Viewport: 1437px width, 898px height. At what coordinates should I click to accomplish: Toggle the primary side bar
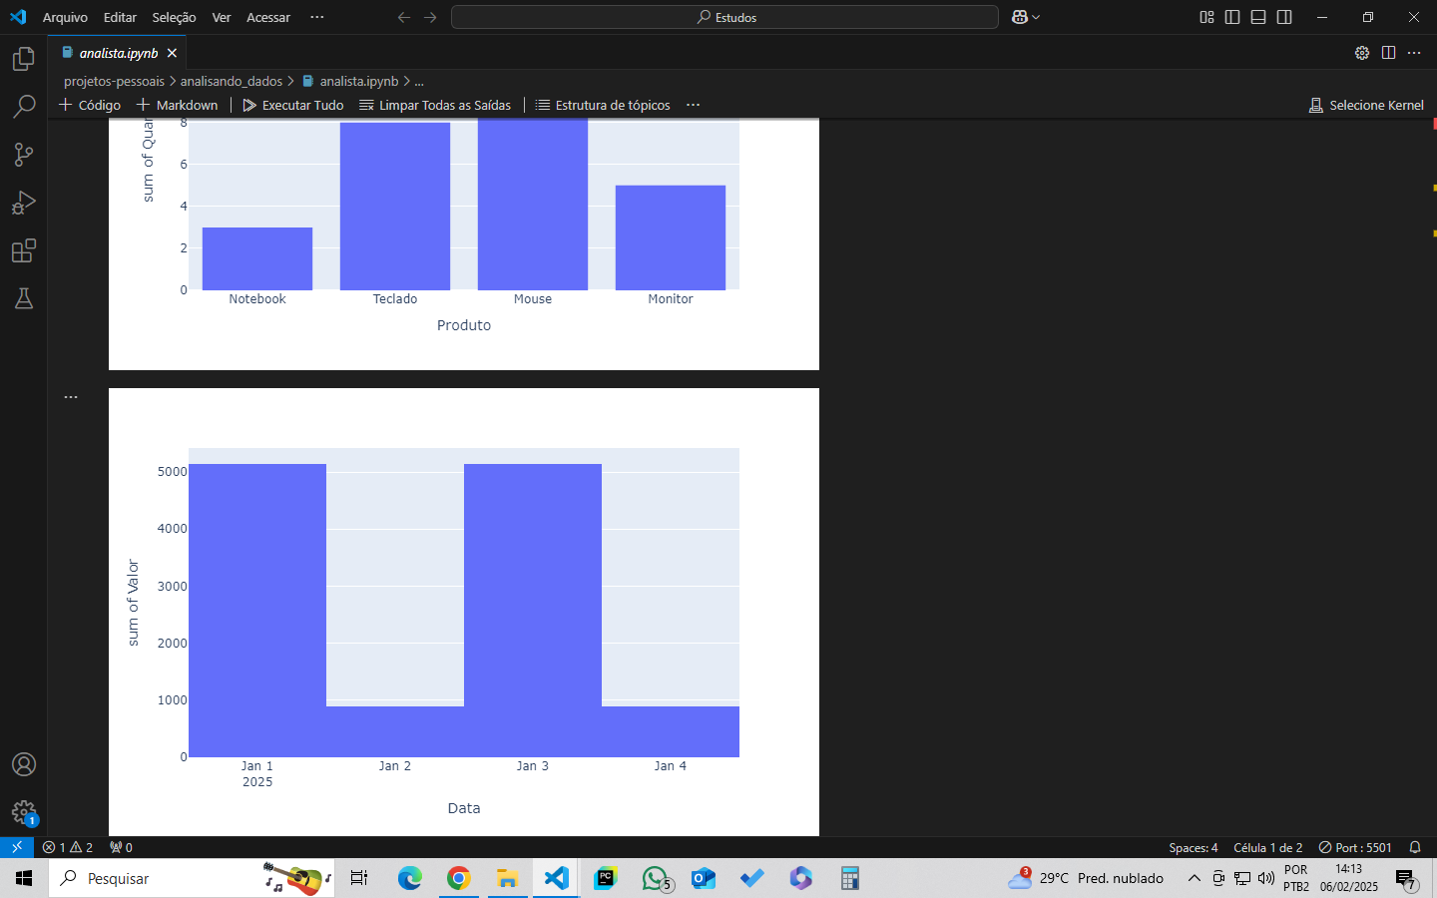[1232, 17]
